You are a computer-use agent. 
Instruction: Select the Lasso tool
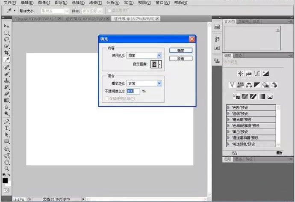click(x=7, y=39)
